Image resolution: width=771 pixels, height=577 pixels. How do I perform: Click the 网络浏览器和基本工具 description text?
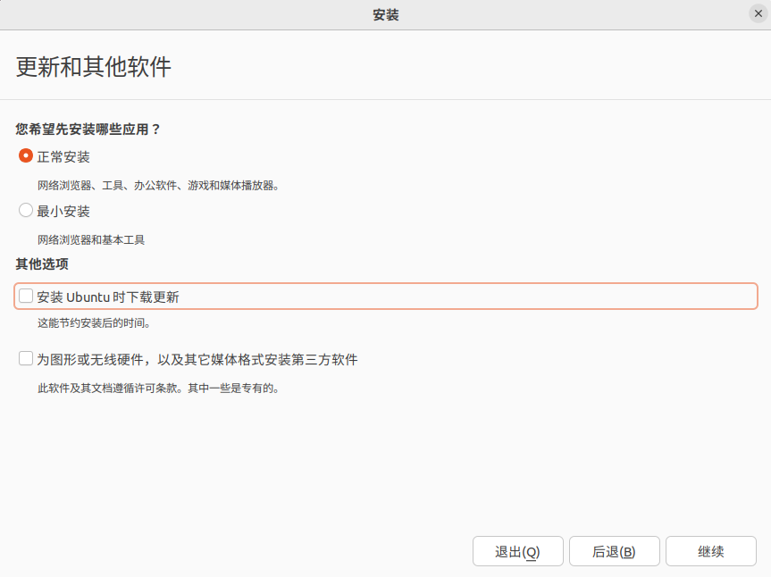[91, 240]
